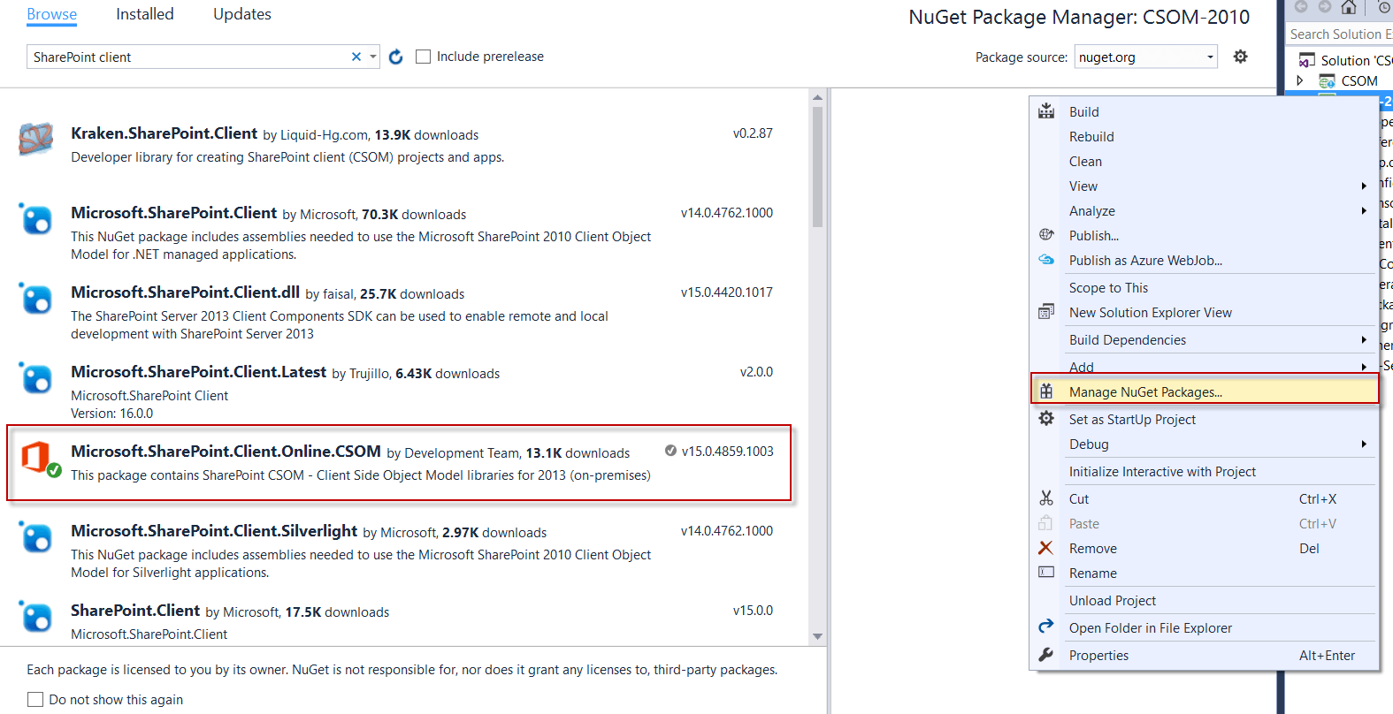Expand the CSOM project tree node

1300,80
